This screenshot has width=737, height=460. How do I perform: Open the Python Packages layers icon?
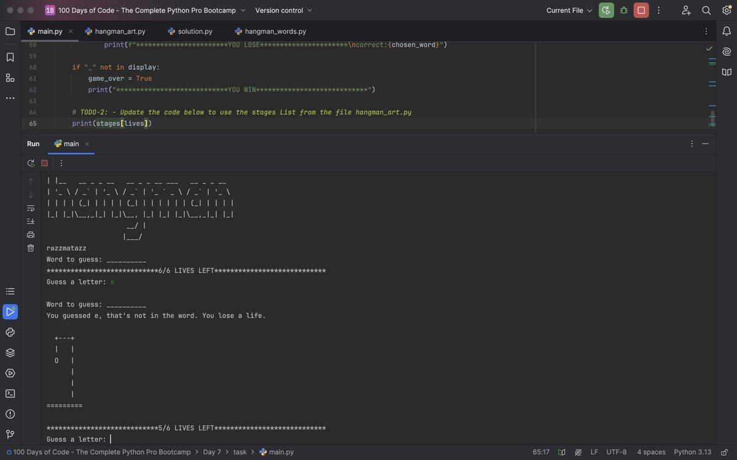click(10, 353)
